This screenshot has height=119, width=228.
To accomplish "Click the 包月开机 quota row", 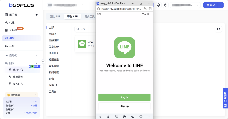I will point(21,109).
